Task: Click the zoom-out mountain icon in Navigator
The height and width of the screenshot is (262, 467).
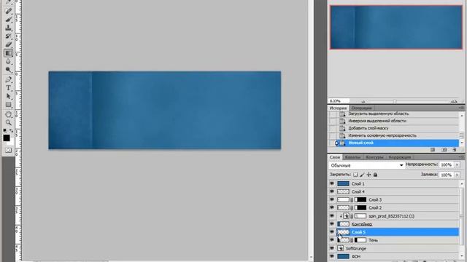Action: (363, 101)
